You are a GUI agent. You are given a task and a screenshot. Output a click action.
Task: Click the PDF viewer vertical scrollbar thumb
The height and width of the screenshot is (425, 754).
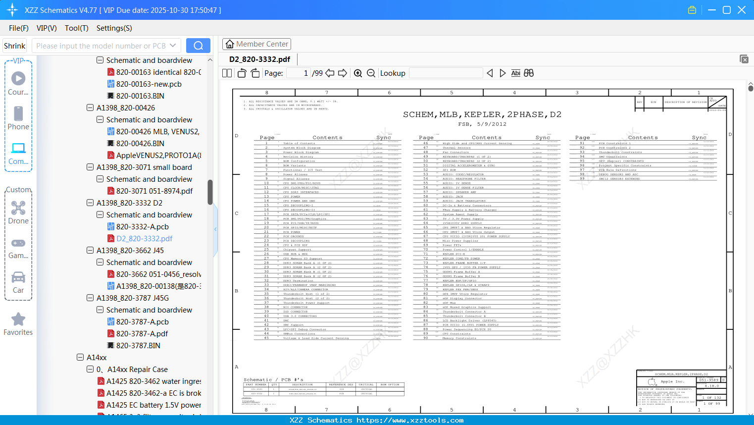pyautogui.click(x=751, y=88)
